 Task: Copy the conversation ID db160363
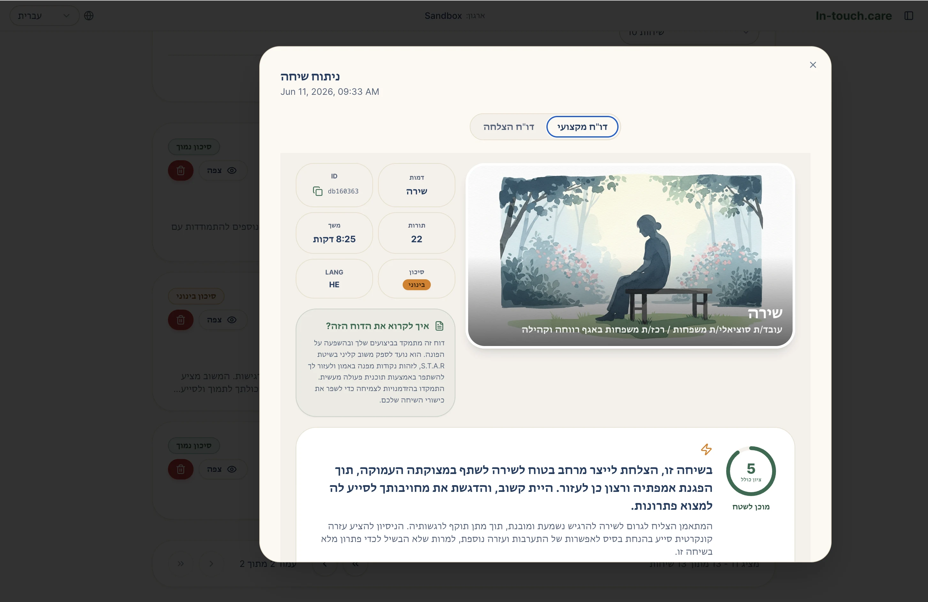pyautogui.click(x=317, y=191)
